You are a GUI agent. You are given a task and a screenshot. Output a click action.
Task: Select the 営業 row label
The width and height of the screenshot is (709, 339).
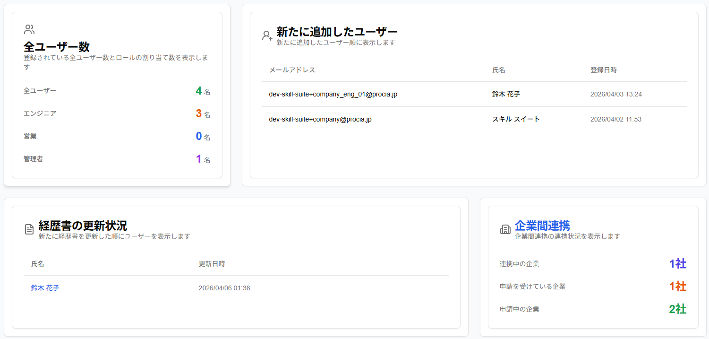point(30,136)
